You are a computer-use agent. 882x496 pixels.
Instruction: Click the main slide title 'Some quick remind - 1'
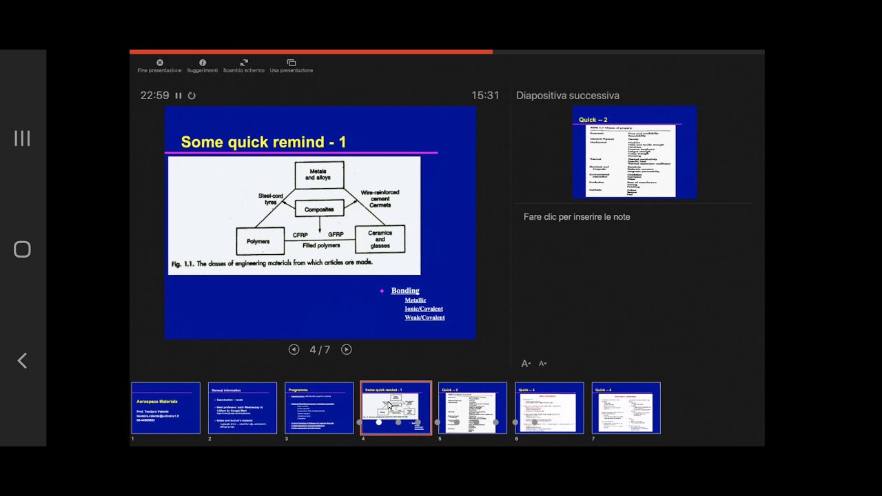(x=263, y=142)
